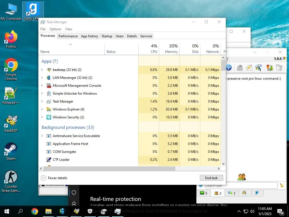Open BeeBEEP users tab showing 3
The width and height of the screenshot is (289, 217).
click(218, 193)
